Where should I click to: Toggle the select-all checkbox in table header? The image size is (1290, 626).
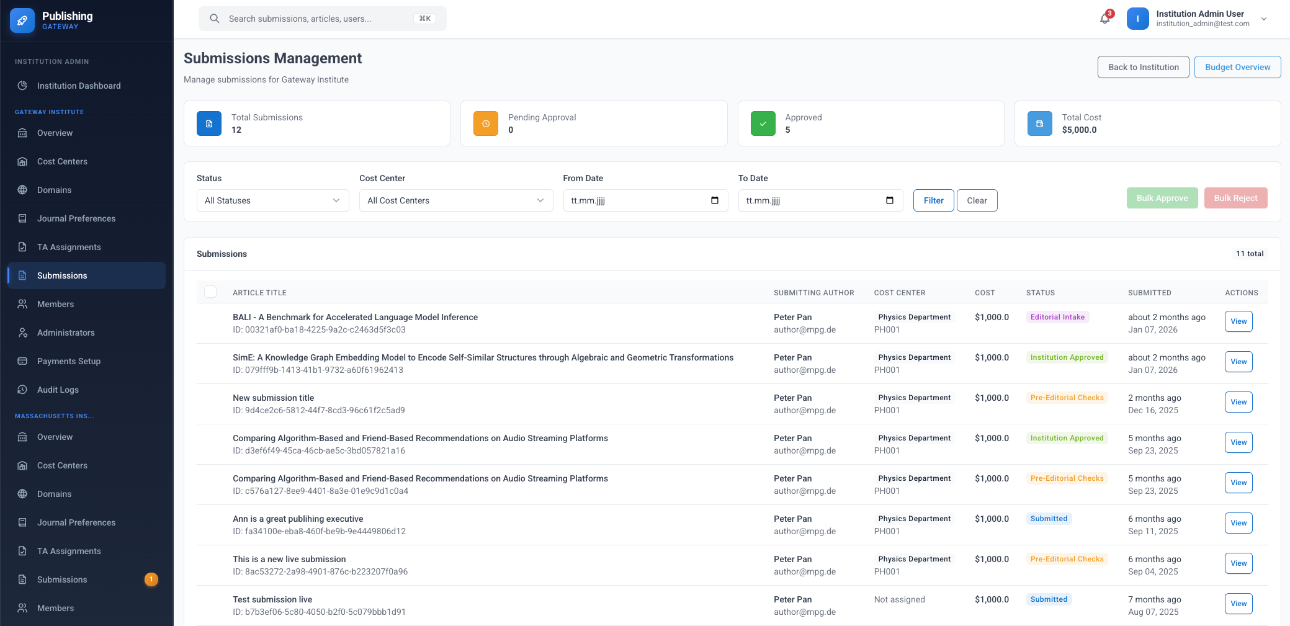pos(210,292)
